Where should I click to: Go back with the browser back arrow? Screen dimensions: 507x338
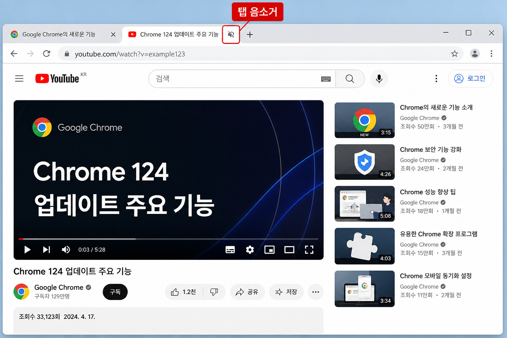click(x=14, y=53)
